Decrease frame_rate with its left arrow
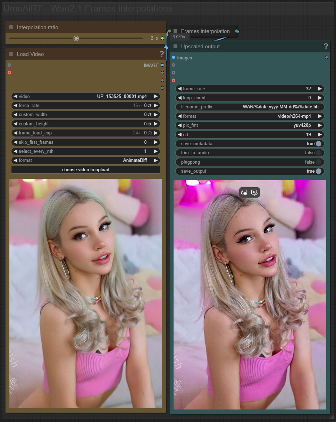This screenshot has height=422, width=336. [x=180, y=89]
